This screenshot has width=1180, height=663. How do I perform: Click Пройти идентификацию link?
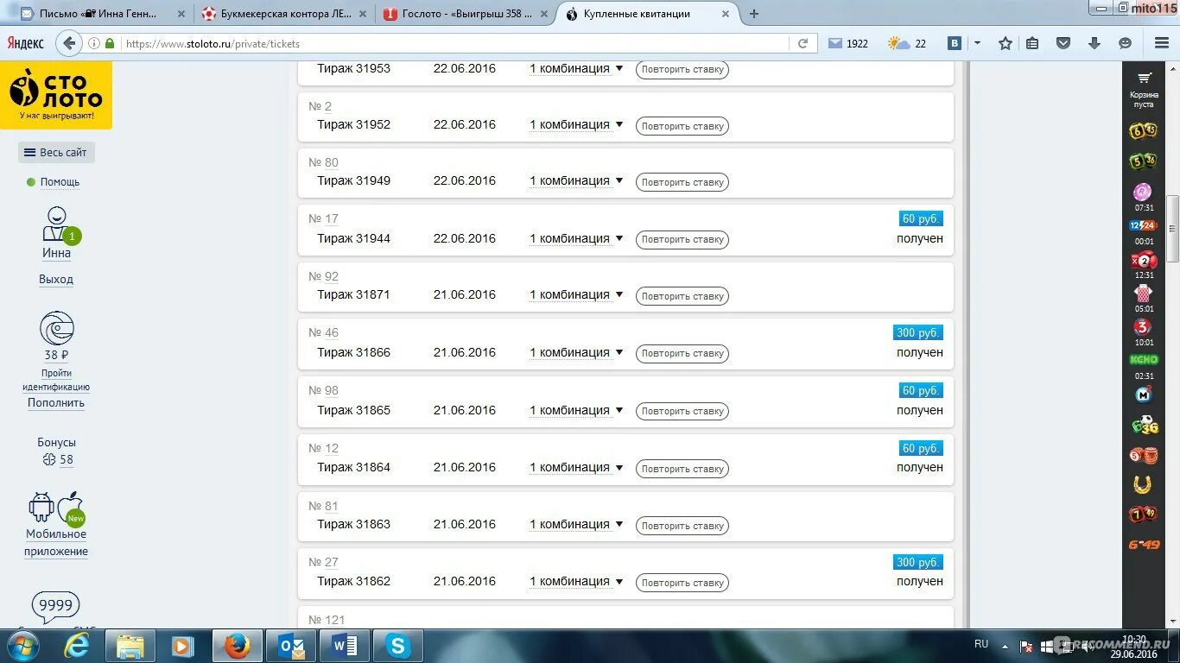coord(56,380)
